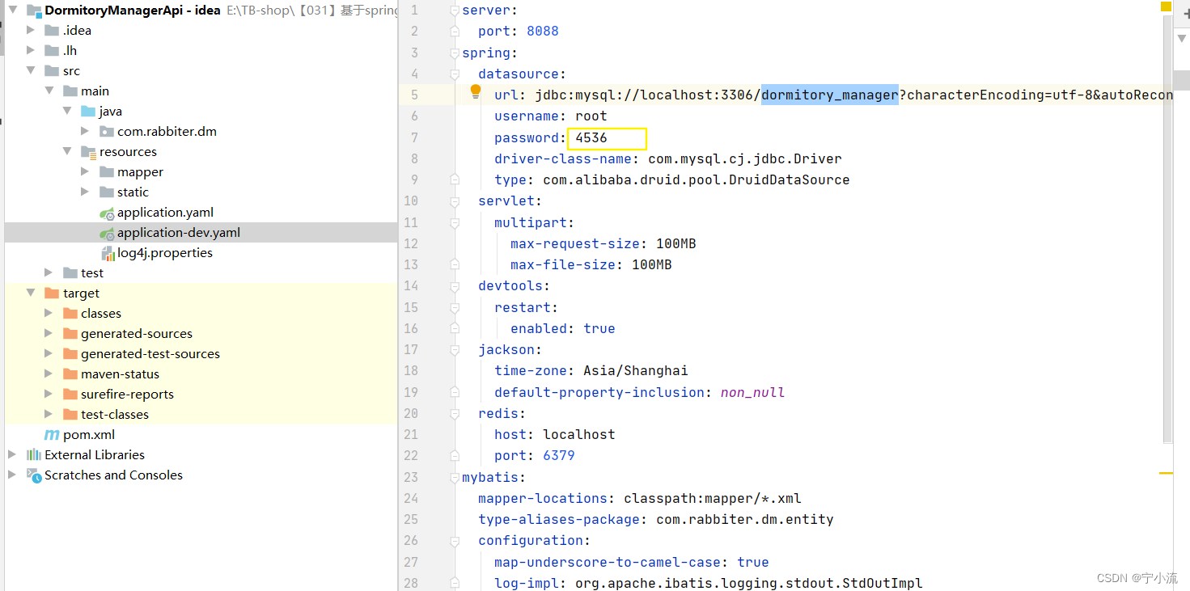Image resolution: width=1190 pixels, height=591 pixels.
Task: Select the maven-status folder
Action: pos(120,374)
